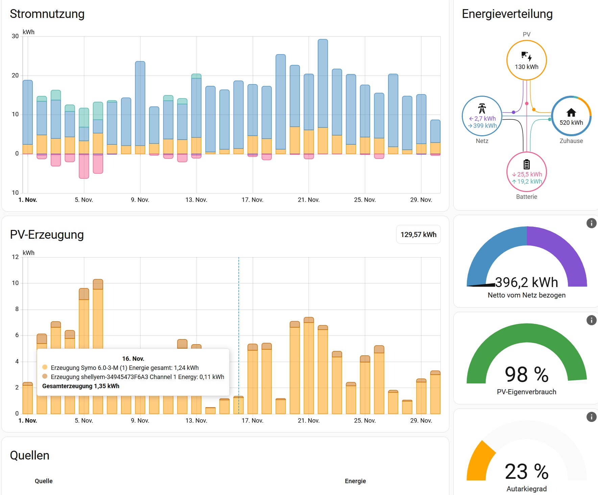The height and width of the screenshot is (495, 598).
Task: Click the Quelle column header
Action: click(44, 481)
